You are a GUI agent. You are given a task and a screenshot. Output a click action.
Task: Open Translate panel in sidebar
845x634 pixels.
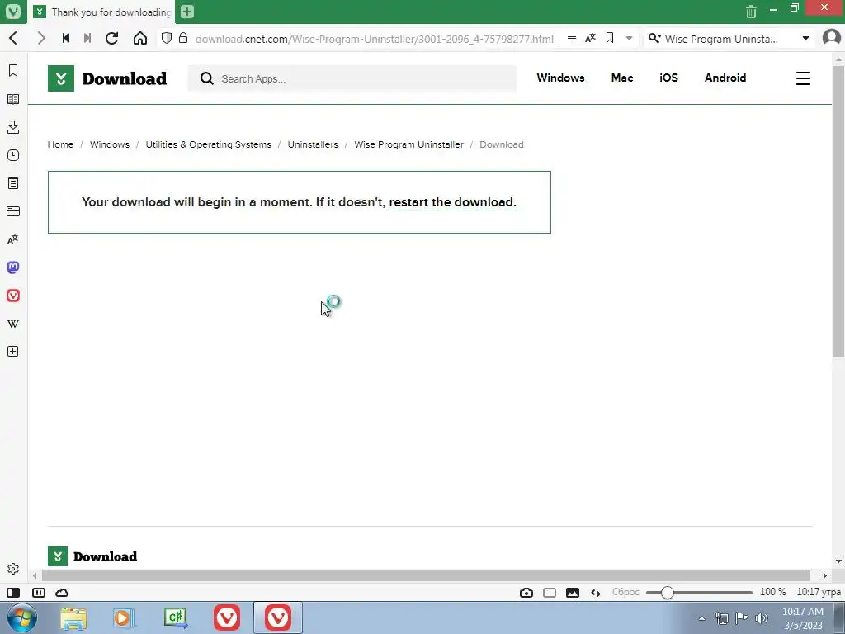[13, 239]
